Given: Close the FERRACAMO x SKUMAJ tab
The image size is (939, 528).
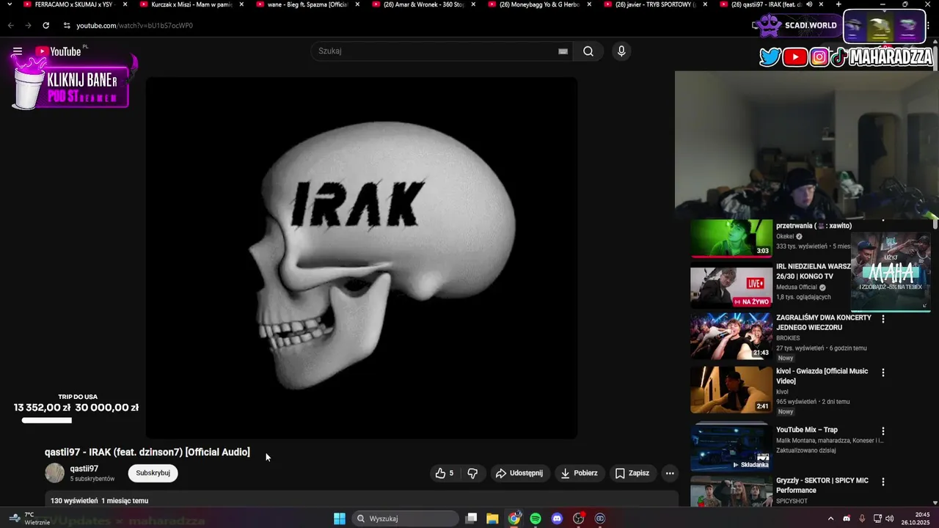Looking at the screenshot, I should [x=125, y=4].
